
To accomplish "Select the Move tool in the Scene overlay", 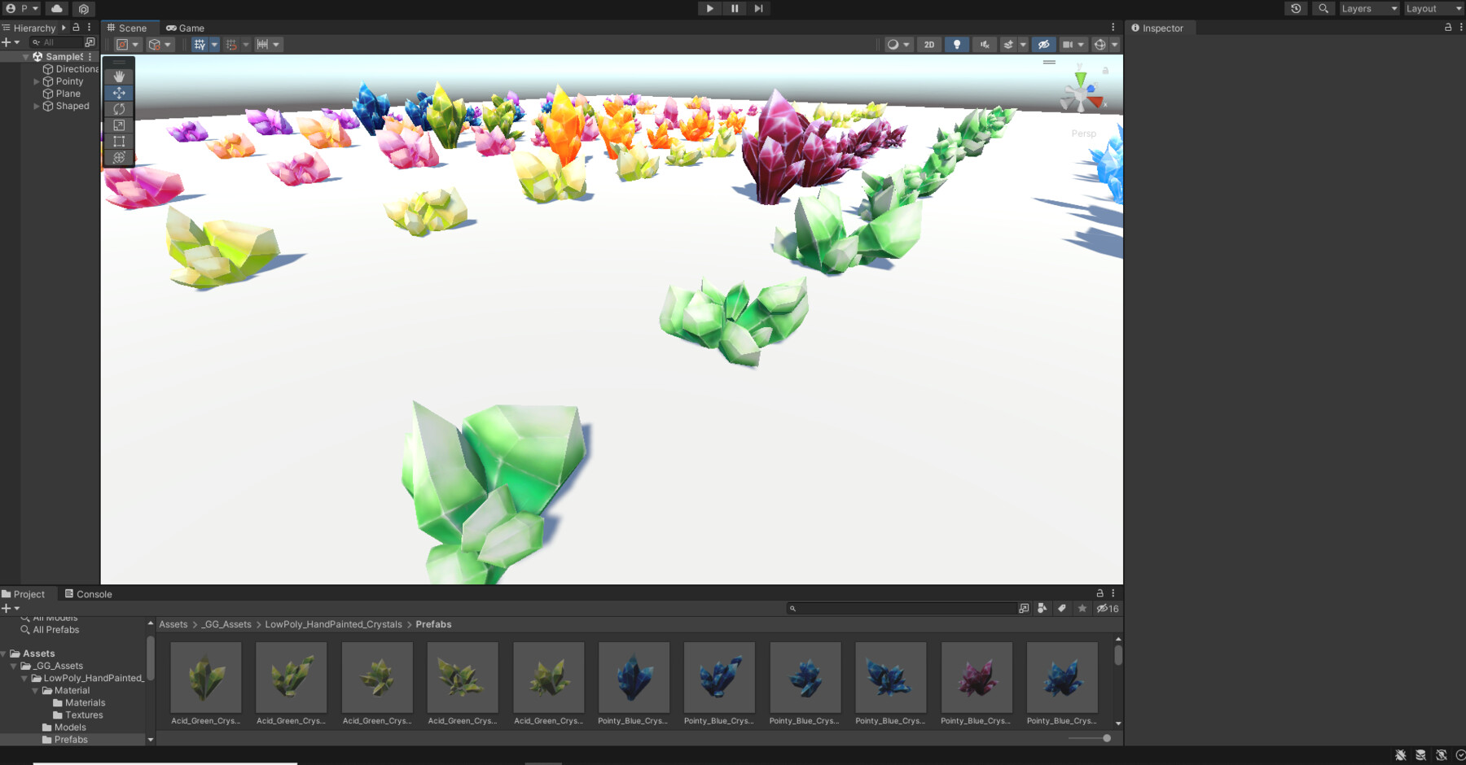I will tap(119, 92).
